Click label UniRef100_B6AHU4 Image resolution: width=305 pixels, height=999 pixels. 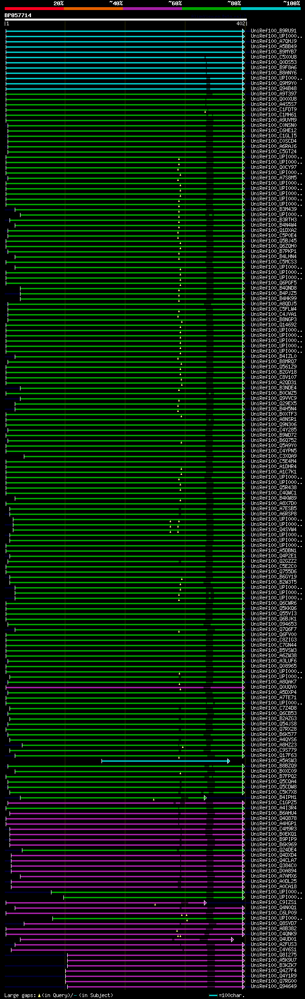pyautogui.click(x=274, y=813)
